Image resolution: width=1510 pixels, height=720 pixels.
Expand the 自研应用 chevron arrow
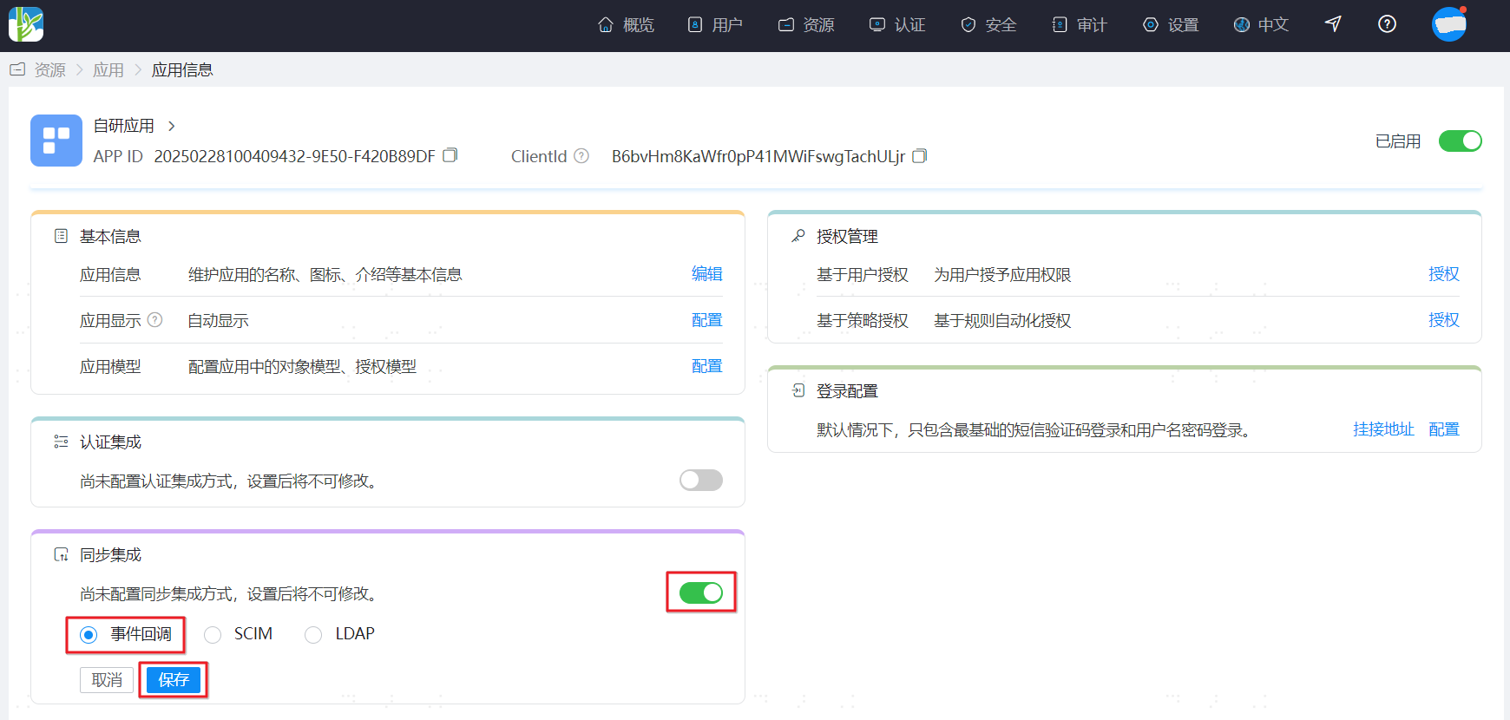tap(172, 126)
